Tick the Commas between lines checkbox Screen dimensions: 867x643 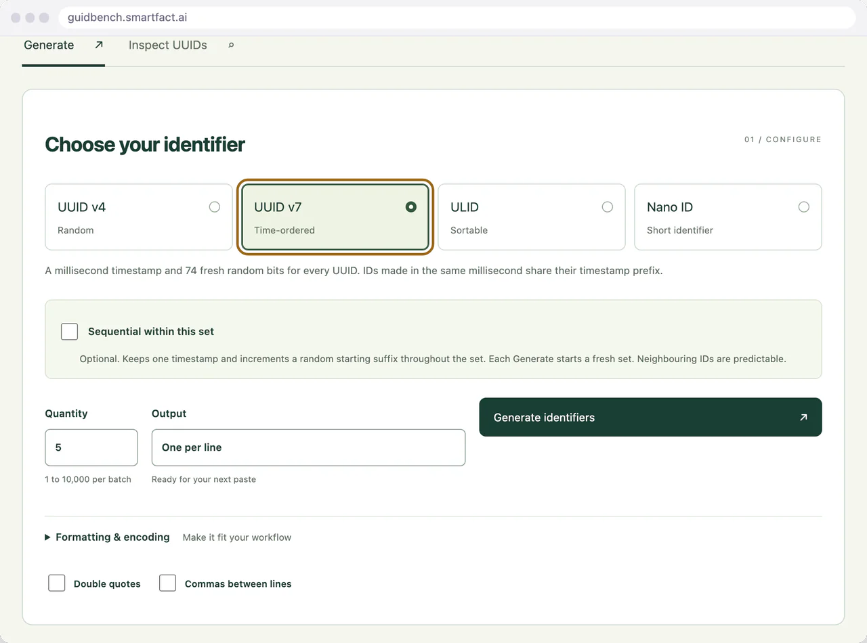[x=167, y=583]
